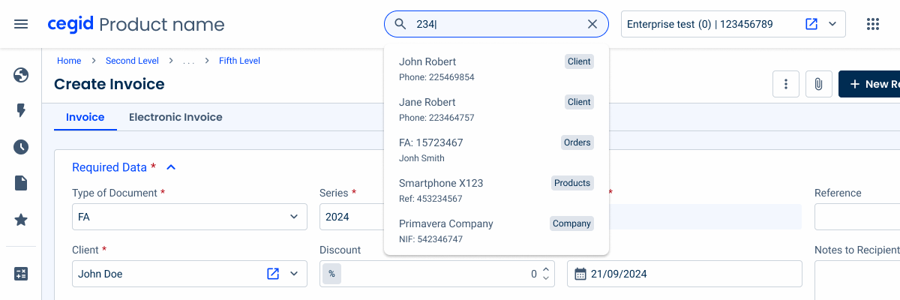
Task: Expand the Enterprise test dropdown arrow
Action: 832,24
